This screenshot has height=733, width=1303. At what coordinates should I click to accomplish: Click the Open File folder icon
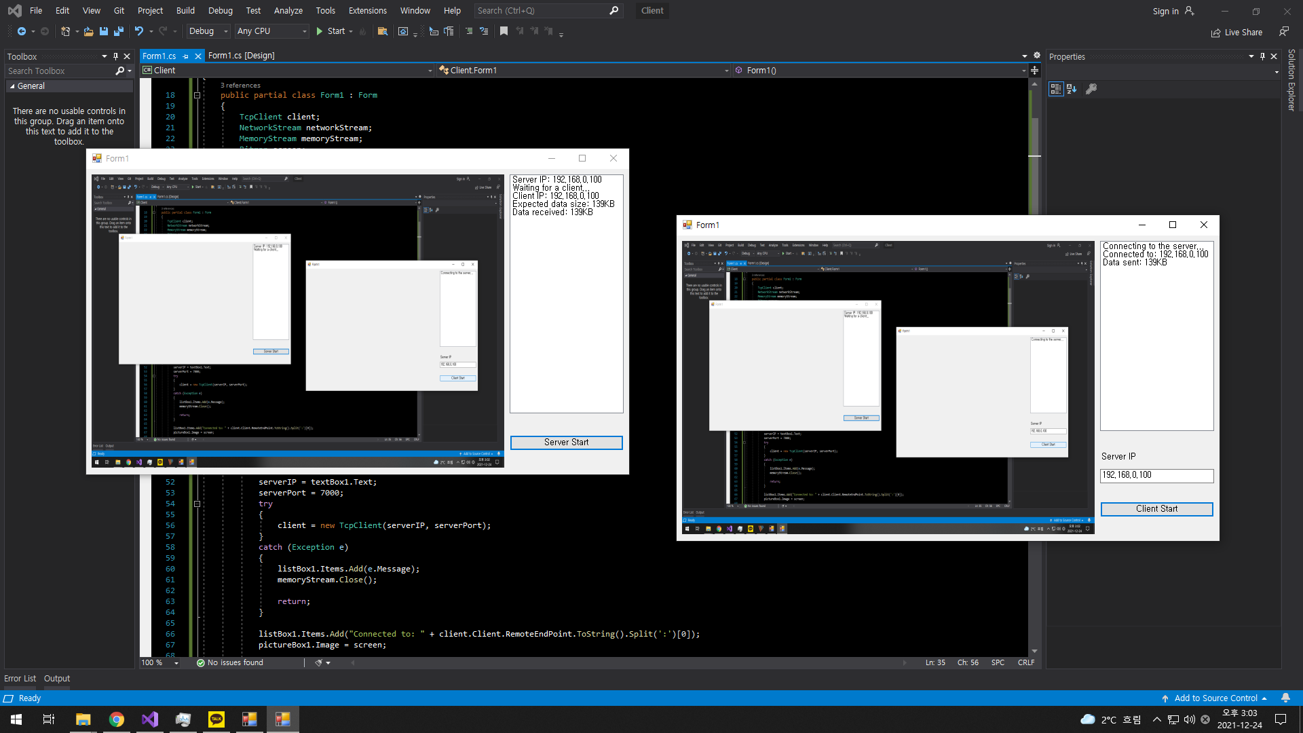[x=88, y=31]
